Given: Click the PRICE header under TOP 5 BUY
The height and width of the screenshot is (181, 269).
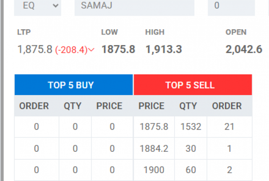Looking at the screenshot, I should (109, 106).
